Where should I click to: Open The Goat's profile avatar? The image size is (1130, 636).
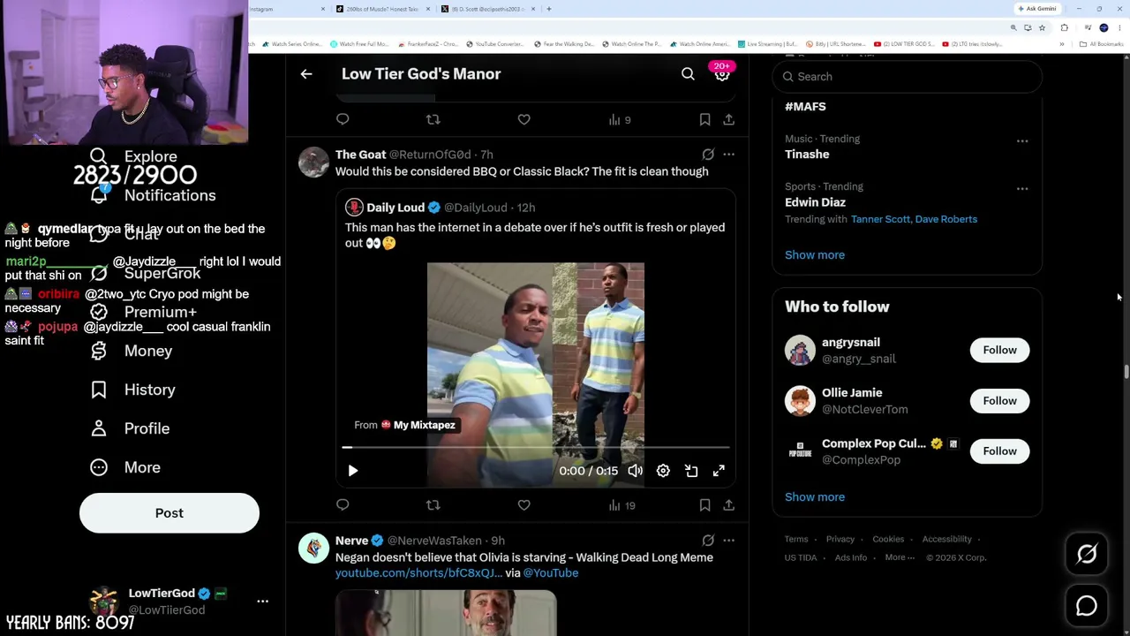pyautogui.click(x=313, y=163)
